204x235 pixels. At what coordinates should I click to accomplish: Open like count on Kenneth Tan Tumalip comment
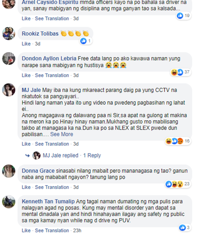[x=184, y=228]
